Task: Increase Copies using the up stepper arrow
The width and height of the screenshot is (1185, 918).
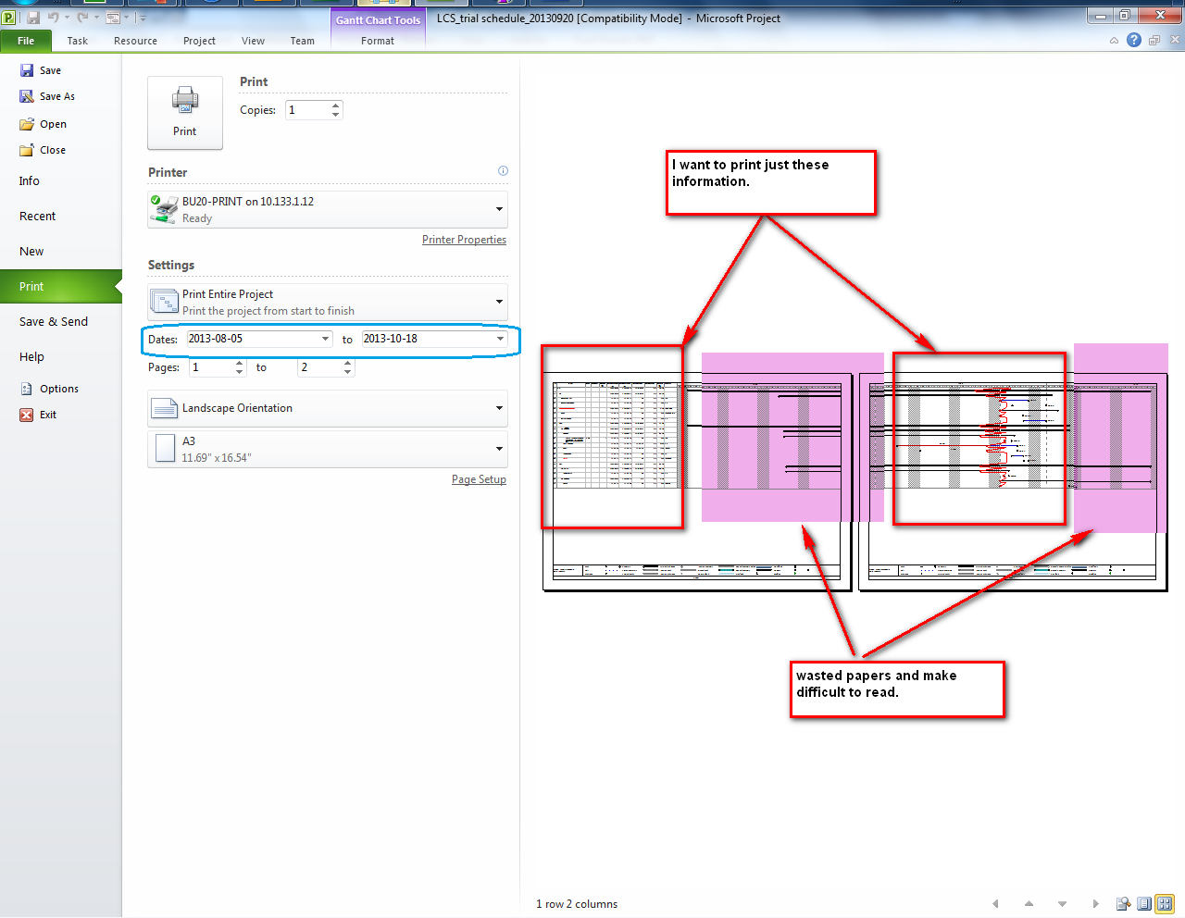Action: (335, 105)
